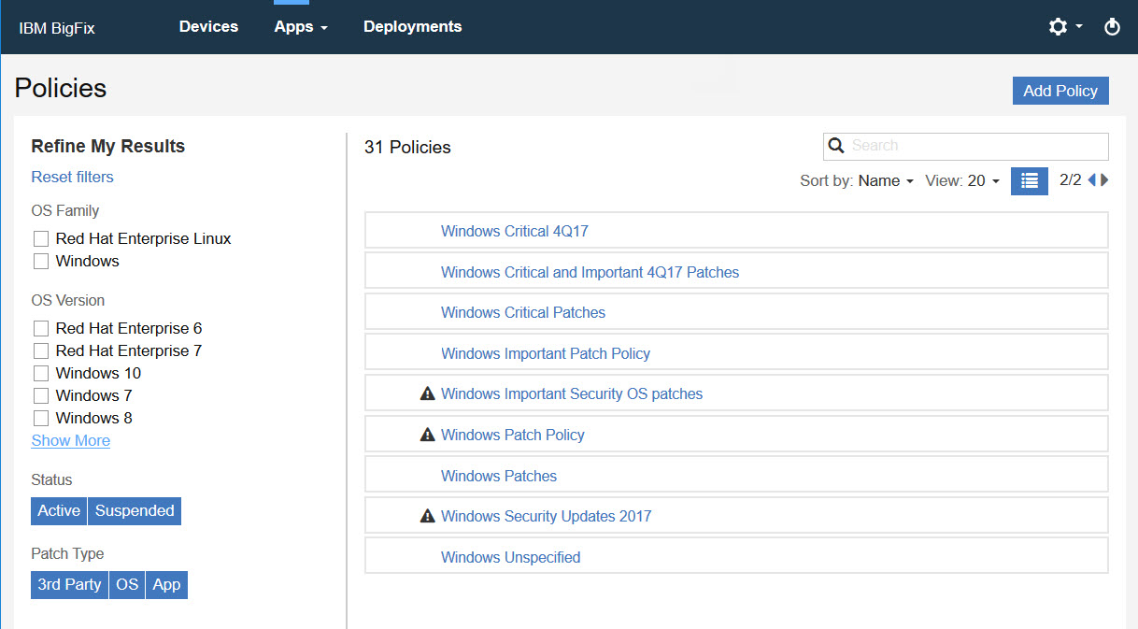Screen dimensions: 1138x629
Task: Enable the Windows 10 version checkbox
Action: tap(41, 374)
